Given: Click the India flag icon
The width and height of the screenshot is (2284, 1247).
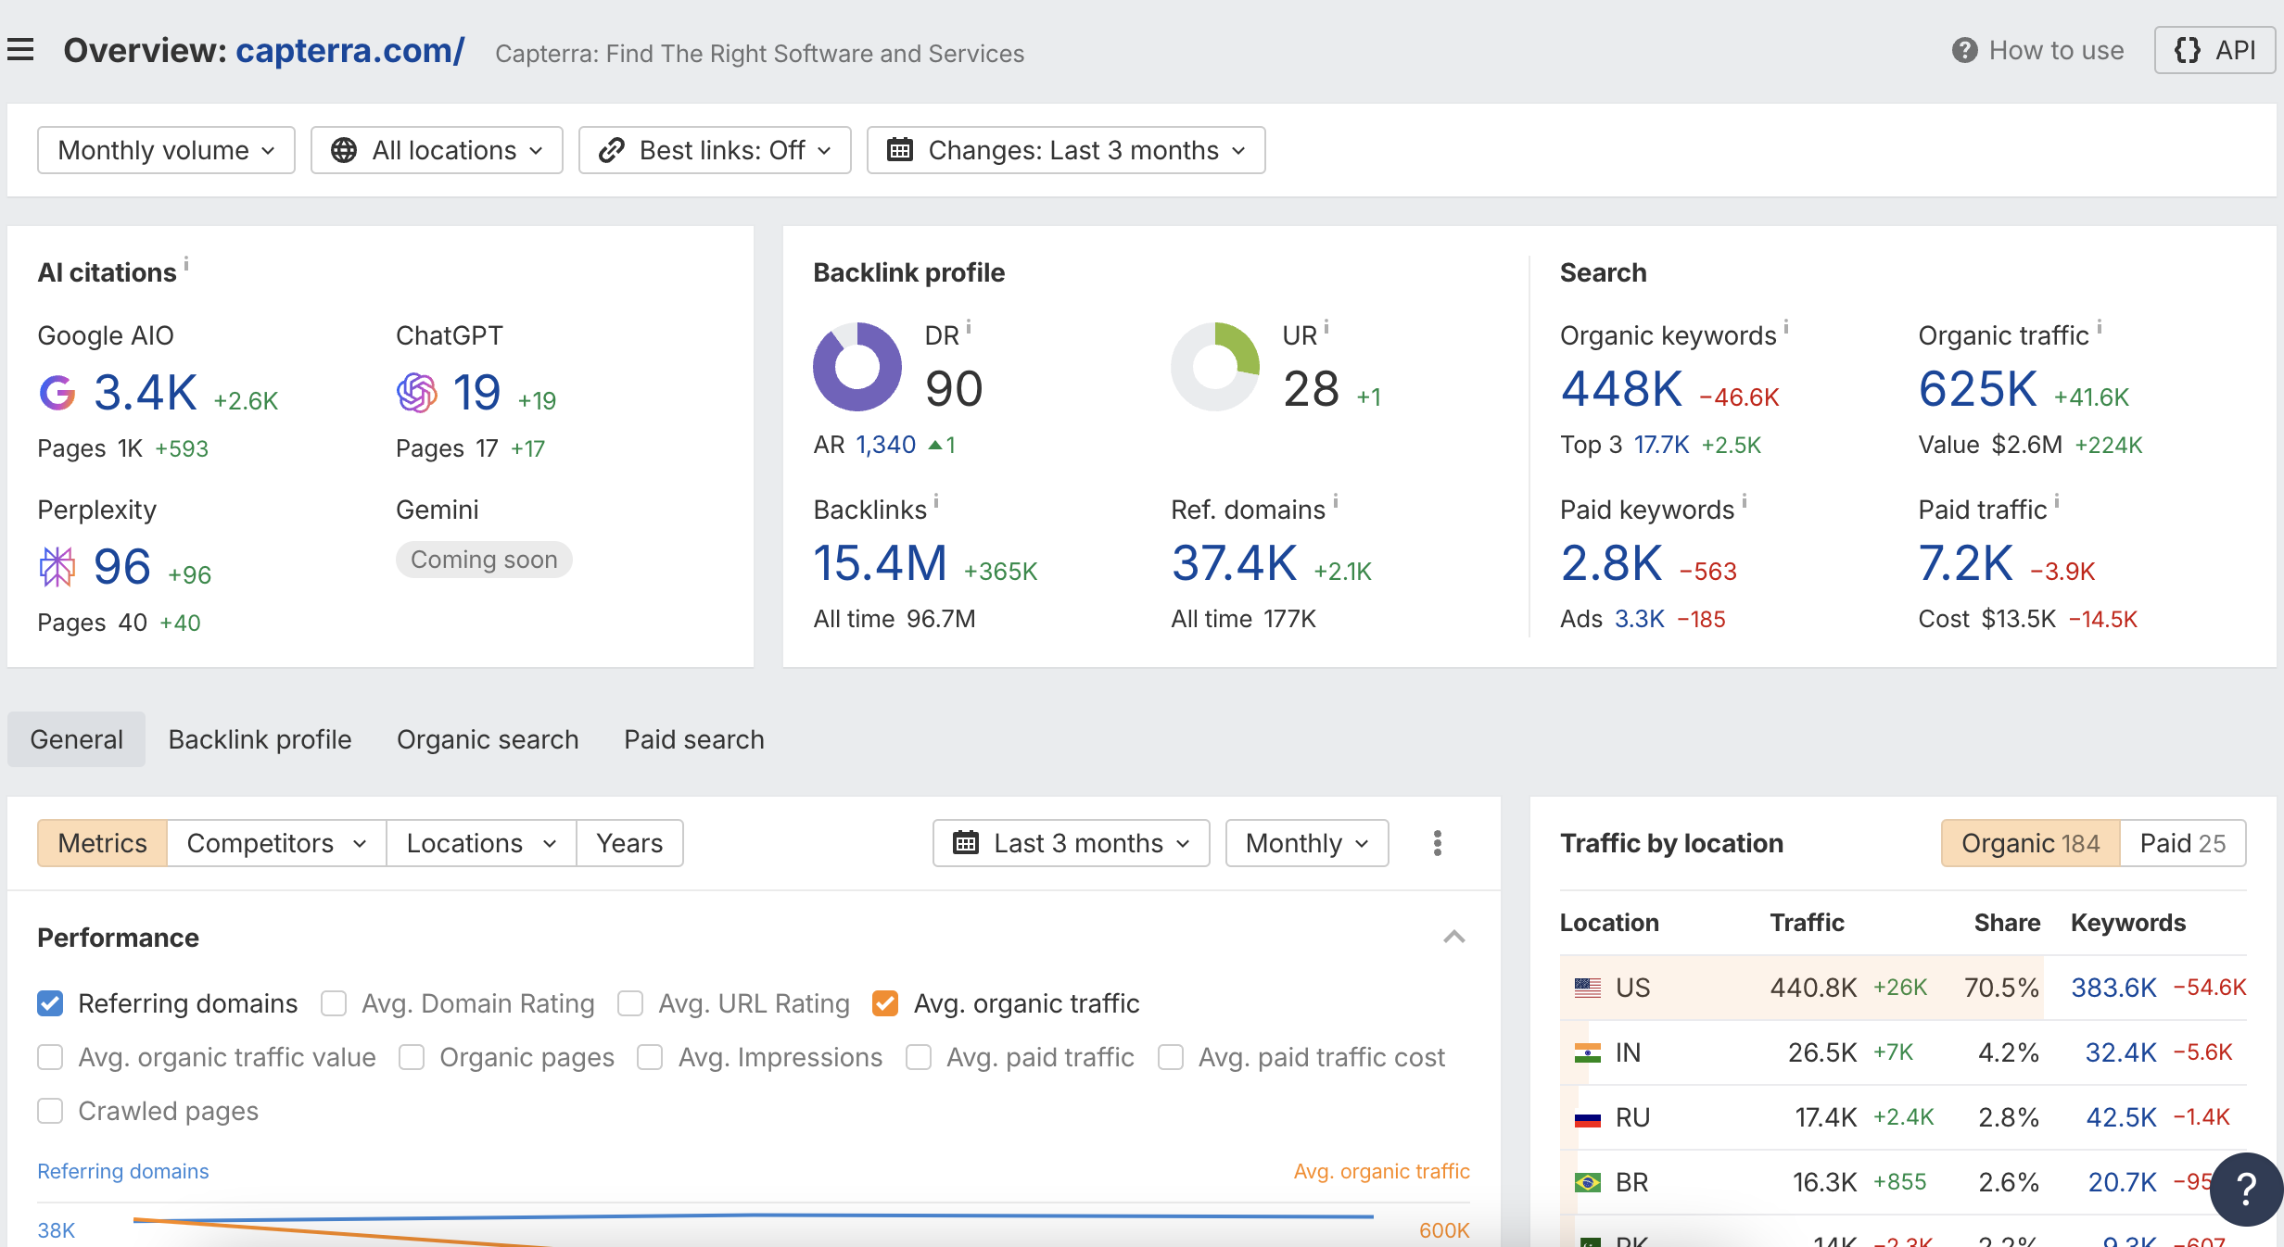Looking at the screenshot, I should point(1588,1052).
